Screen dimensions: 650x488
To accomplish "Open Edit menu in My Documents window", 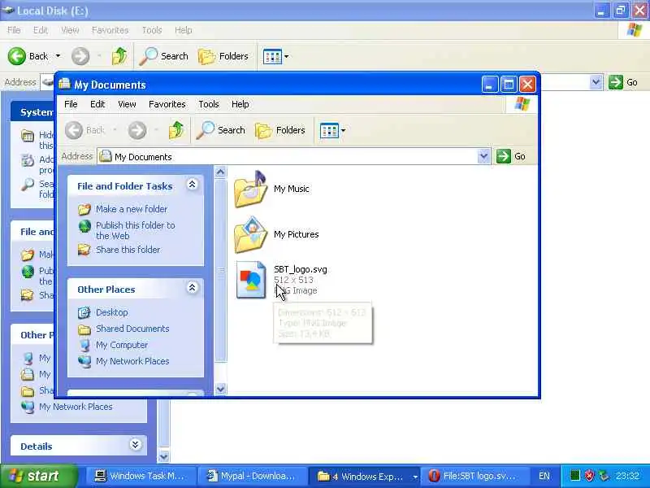I will [97, 104].
